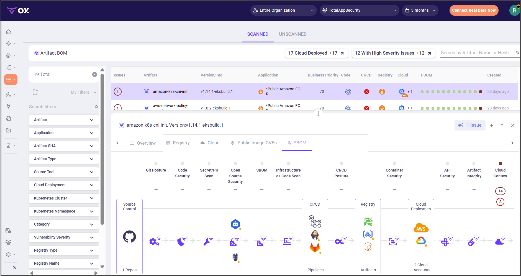Click the red CI/CD status for amazon-k8s-cni-init
Image resolution: width=521 pixels, height=276 pixels.
tap(366, 92)
